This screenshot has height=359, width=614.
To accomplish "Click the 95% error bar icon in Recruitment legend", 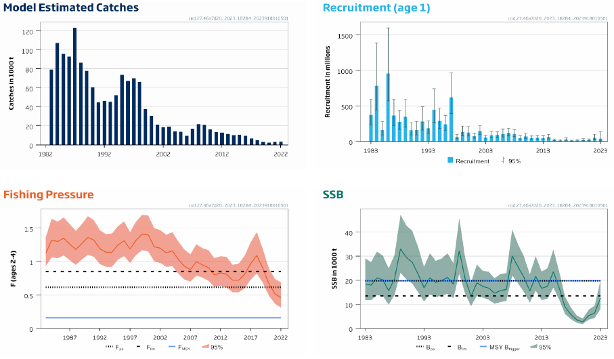I will coord(502,161).
